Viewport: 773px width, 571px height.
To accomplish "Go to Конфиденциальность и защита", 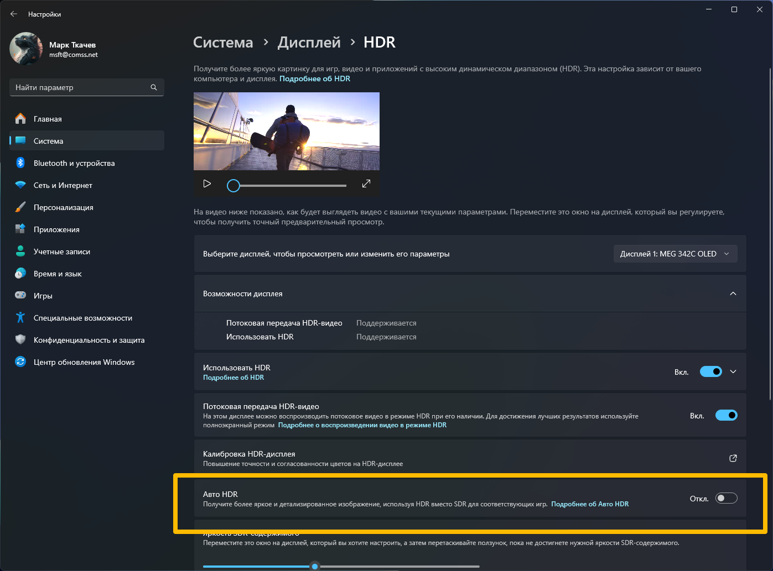I will [87, 340].
